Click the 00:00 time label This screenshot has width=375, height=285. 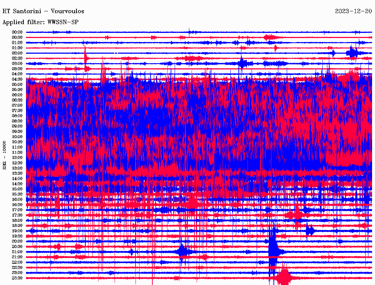coord(17,32)
